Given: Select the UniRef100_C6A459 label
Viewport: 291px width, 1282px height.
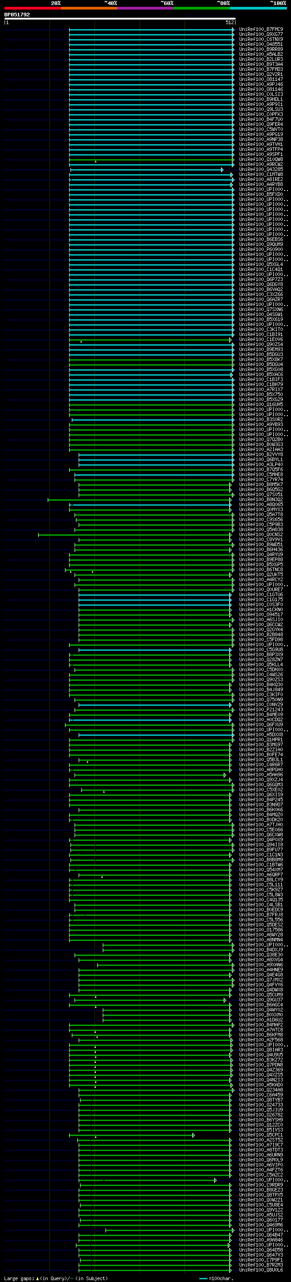Looking at the screenshot, I should 261,1094.
